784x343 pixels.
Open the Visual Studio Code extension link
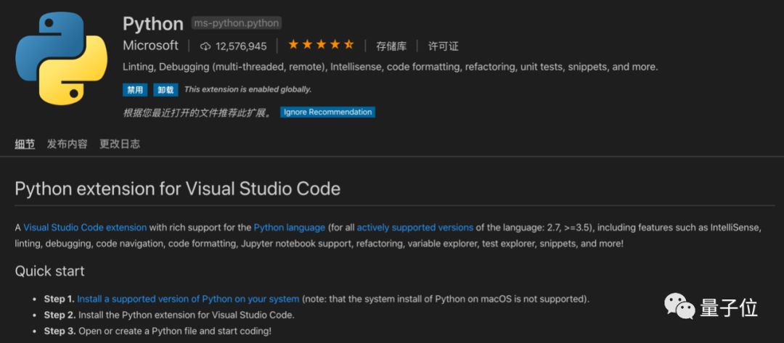point(85,227)
